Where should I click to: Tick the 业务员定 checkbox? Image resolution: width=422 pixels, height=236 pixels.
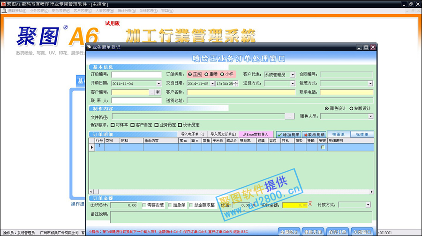pyautogui.click(x=156, y=125)
